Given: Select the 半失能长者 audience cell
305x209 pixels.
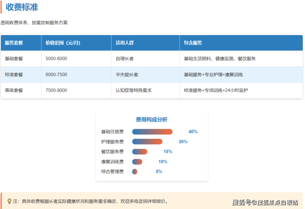Looking at the screenshot, I should pos(127,75).
